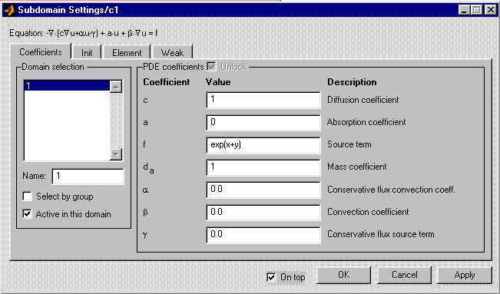Image resolution: width=500 pixels, height=294 pixels.
Task: Click the domain list scroll down arrow
Action: (x=116, y=154)
